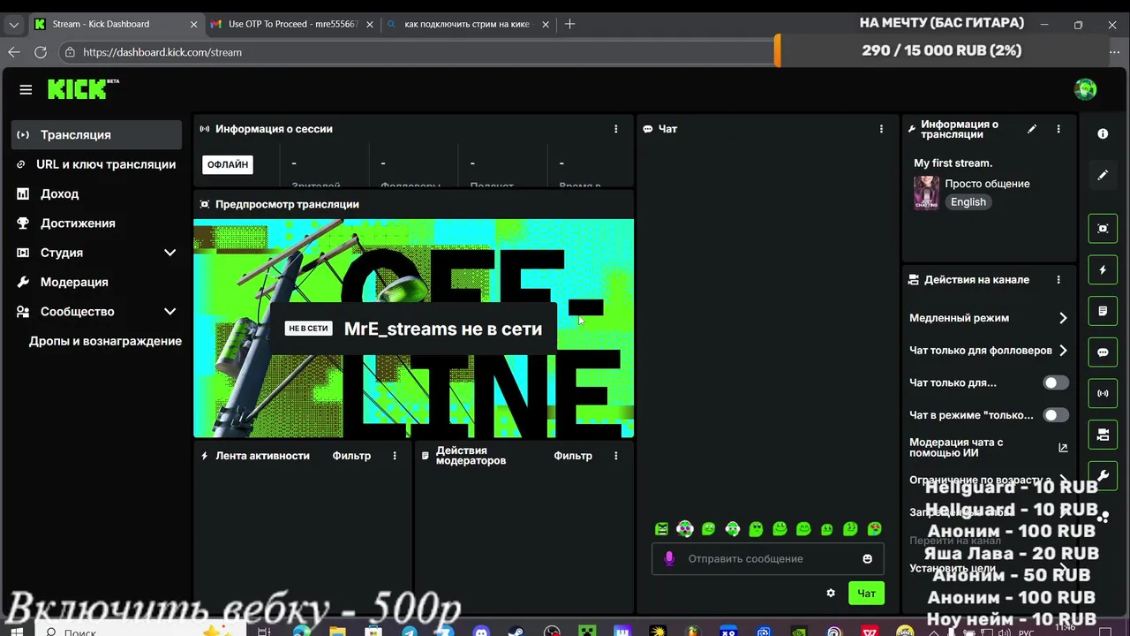The width and height of the screenshot is (1130, 636).
Task: Open the user avatar menu
Action: pos(1085,89)
